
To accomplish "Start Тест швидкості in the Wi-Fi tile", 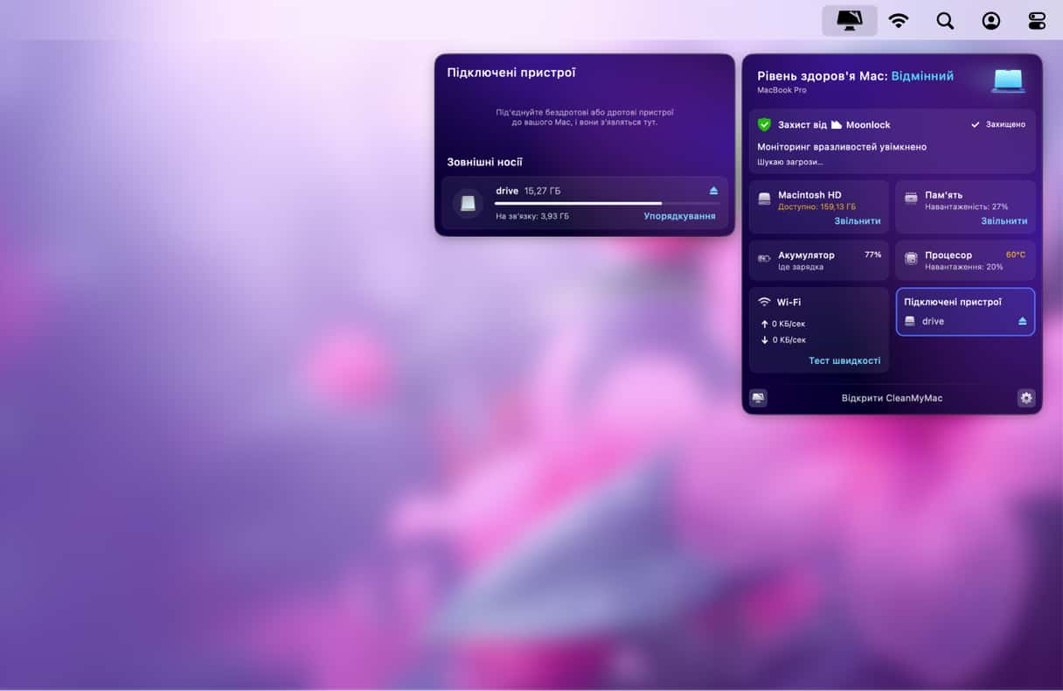I will click(x=844, y=360).
